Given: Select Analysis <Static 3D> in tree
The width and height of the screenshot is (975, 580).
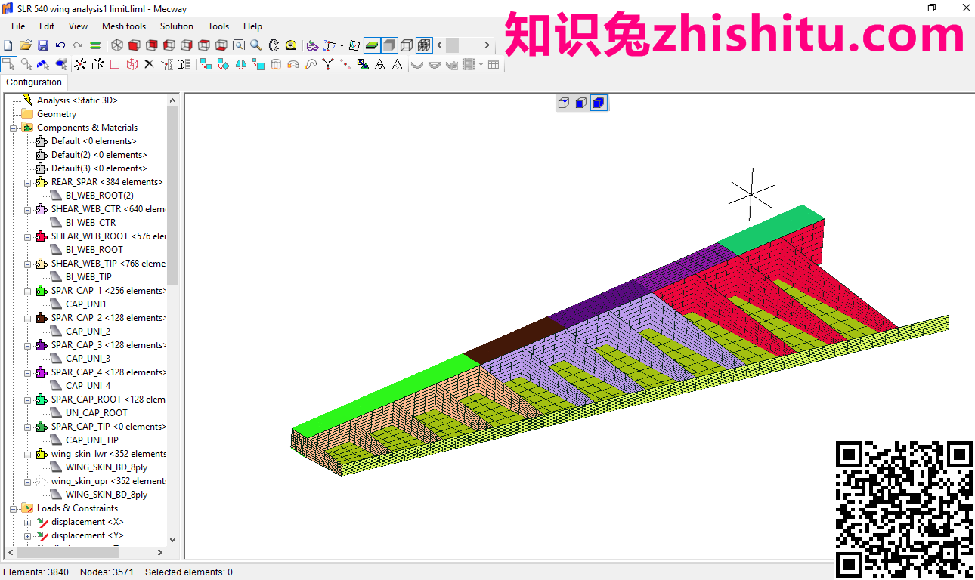Looking at the screenshot, I should pyautogui.click(x=77, y=100).
